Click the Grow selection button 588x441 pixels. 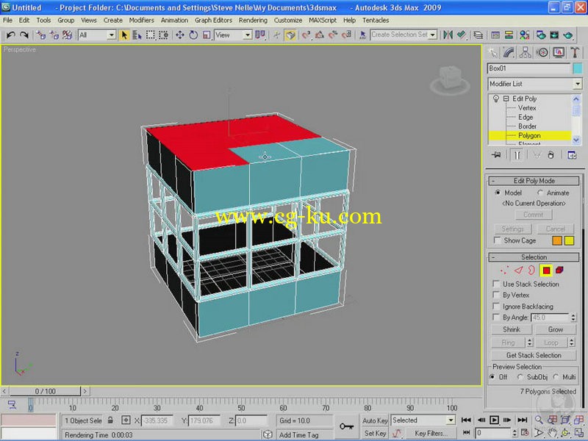pos(556,329)
